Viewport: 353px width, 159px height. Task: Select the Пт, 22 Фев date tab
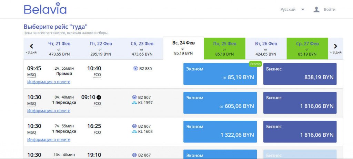(101, 49)
